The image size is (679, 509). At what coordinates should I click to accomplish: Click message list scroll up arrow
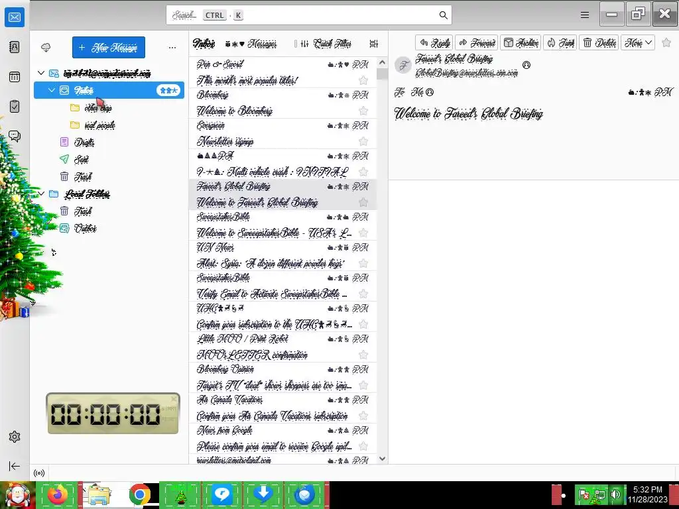click(x=382, y=62)
